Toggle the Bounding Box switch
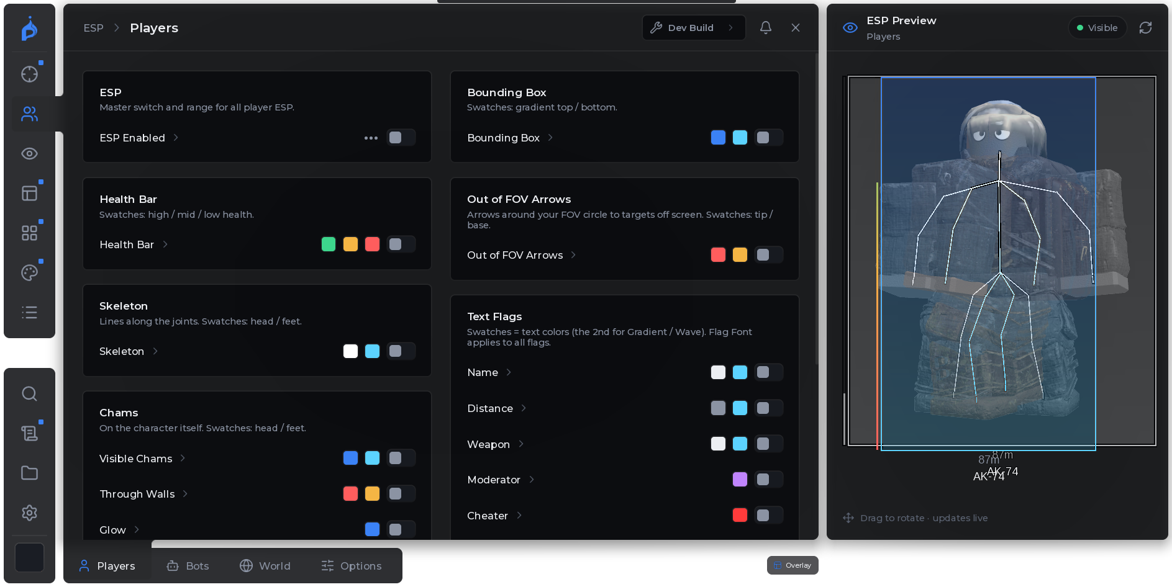 (768, 138)
